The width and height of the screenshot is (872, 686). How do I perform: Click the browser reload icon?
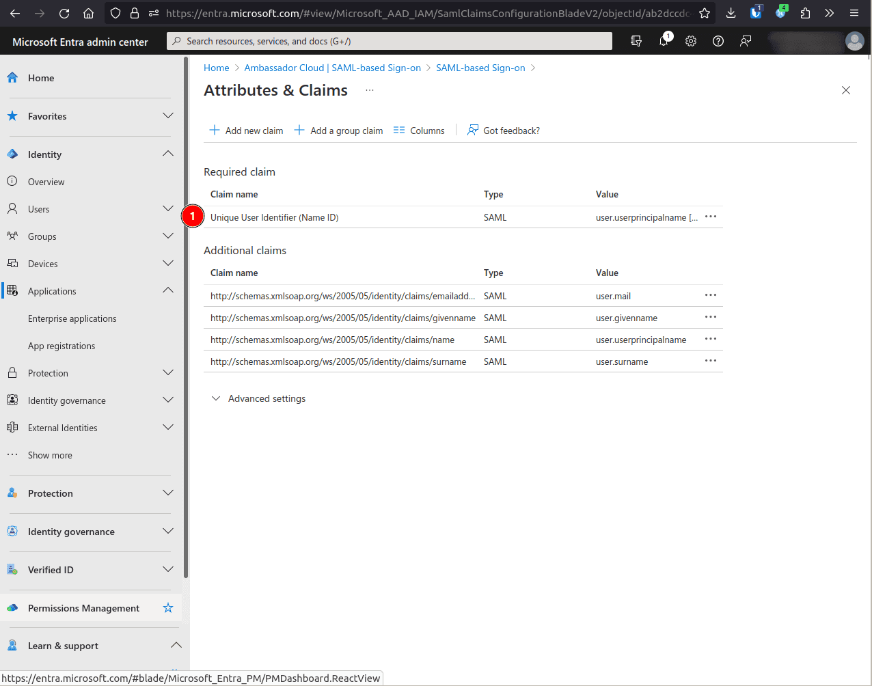pos(64,13)
